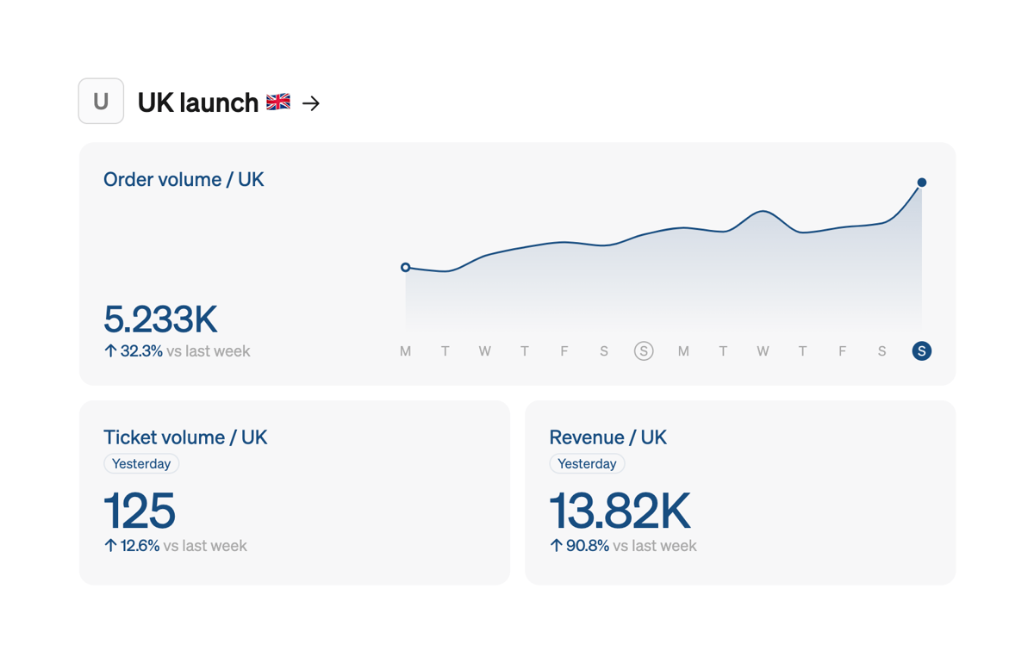Open the UK launch page title
This screenshot has width=1034, height=663.
pos(197,102)
